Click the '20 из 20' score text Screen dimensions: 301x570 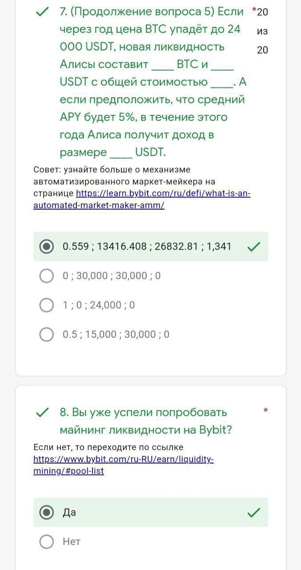[262, 31]
